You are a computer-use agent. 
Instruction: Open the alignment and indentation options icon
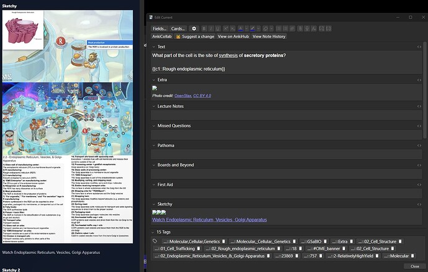pyautogui.click(x=292, y=29)
